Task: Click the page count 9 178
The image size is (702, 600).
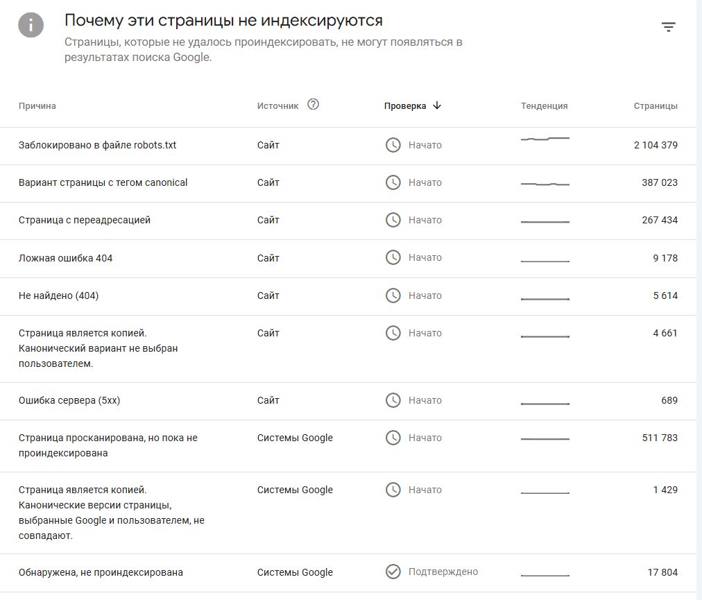Action: pos(665,258)
